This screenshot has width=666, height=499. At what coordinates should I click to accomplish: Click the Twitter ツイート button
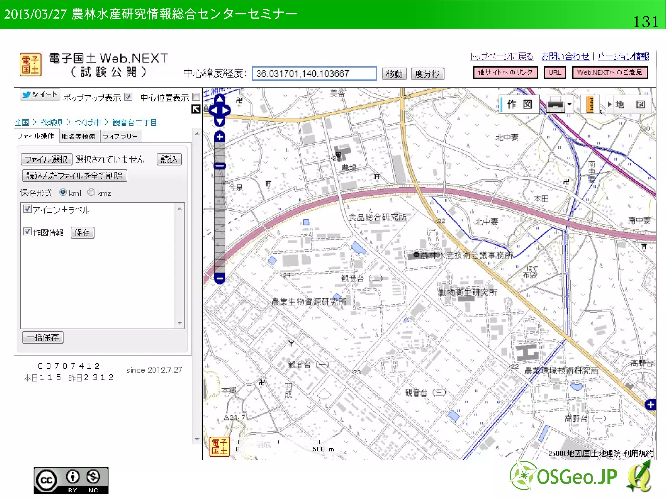[x=40, y=95]
